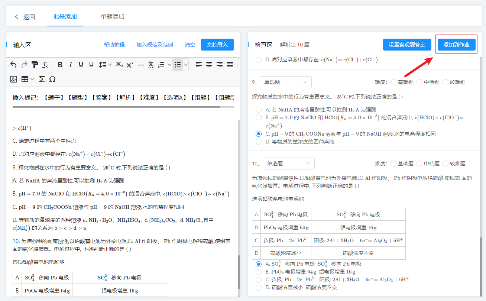This screenshot has height=301, width=486.
Task: Insert an image into editor
Action: click(x=14, y=79)
